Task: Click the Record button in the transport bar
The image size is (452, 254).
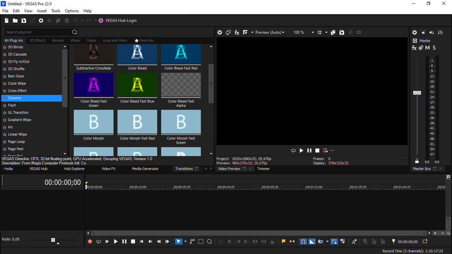Action: tap(90, 241)
